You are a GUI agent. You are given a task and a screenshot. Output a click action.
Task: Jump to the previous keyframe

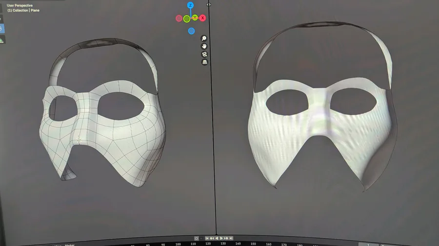pos(212,238)
